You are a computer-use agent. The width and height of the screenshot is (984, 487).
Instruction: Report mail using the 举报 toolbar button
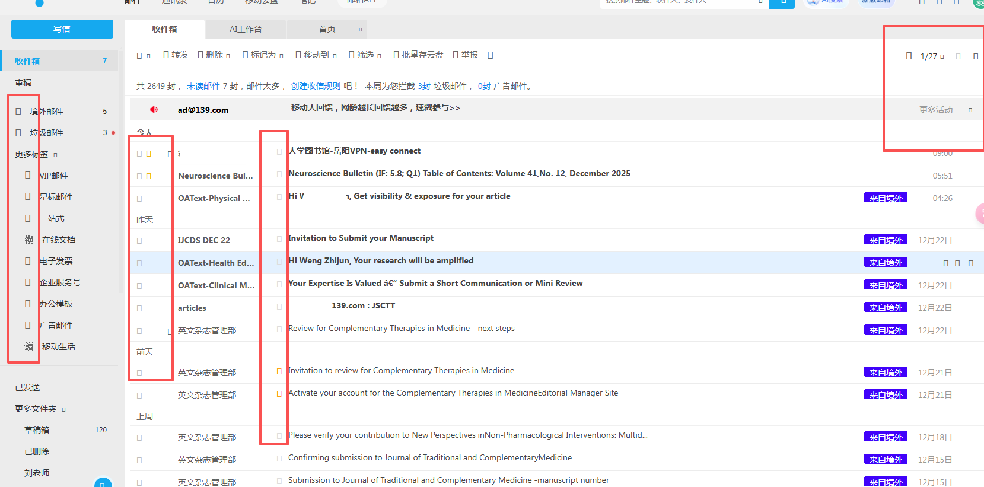[x=466, y=55]
